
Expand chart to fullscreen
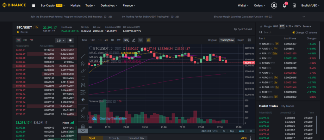click(249, 40)
